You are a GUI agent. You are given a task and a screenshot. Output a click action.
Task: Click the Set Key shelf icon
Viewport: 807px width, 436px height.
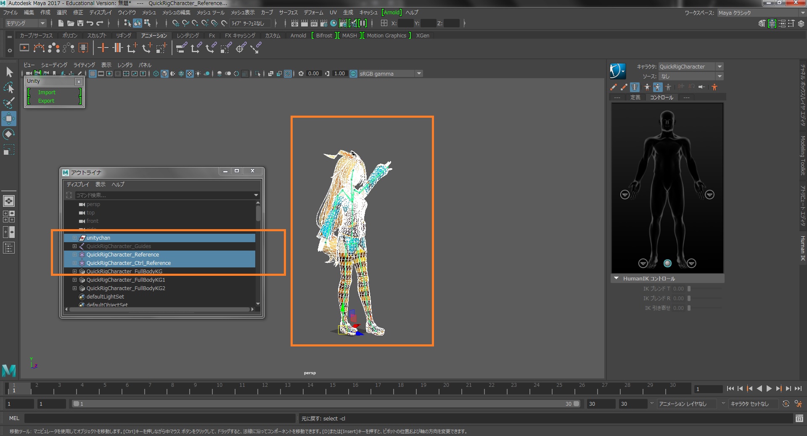click(x=103, y=48)
